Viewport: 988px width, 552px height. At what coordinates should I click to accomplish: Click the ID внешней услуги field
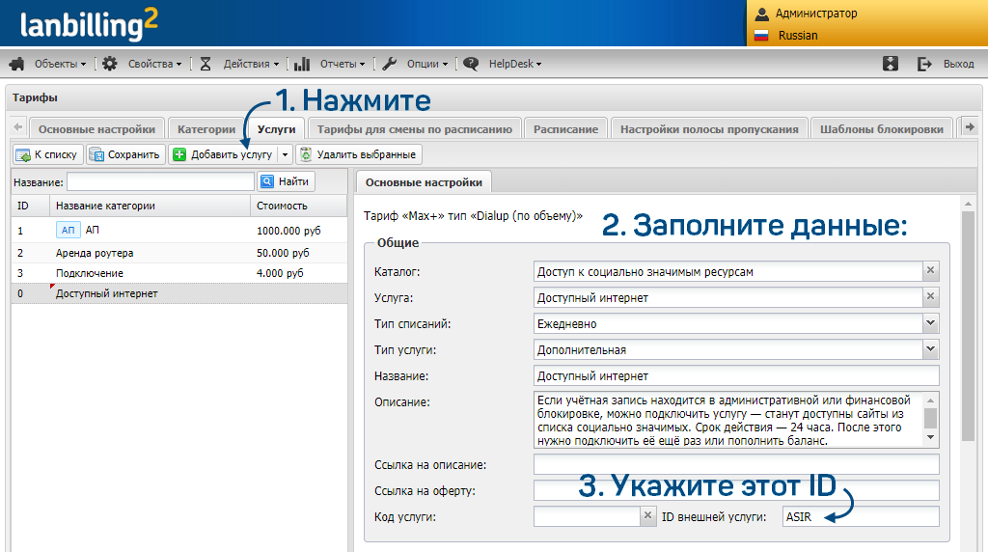pos(860,516)
